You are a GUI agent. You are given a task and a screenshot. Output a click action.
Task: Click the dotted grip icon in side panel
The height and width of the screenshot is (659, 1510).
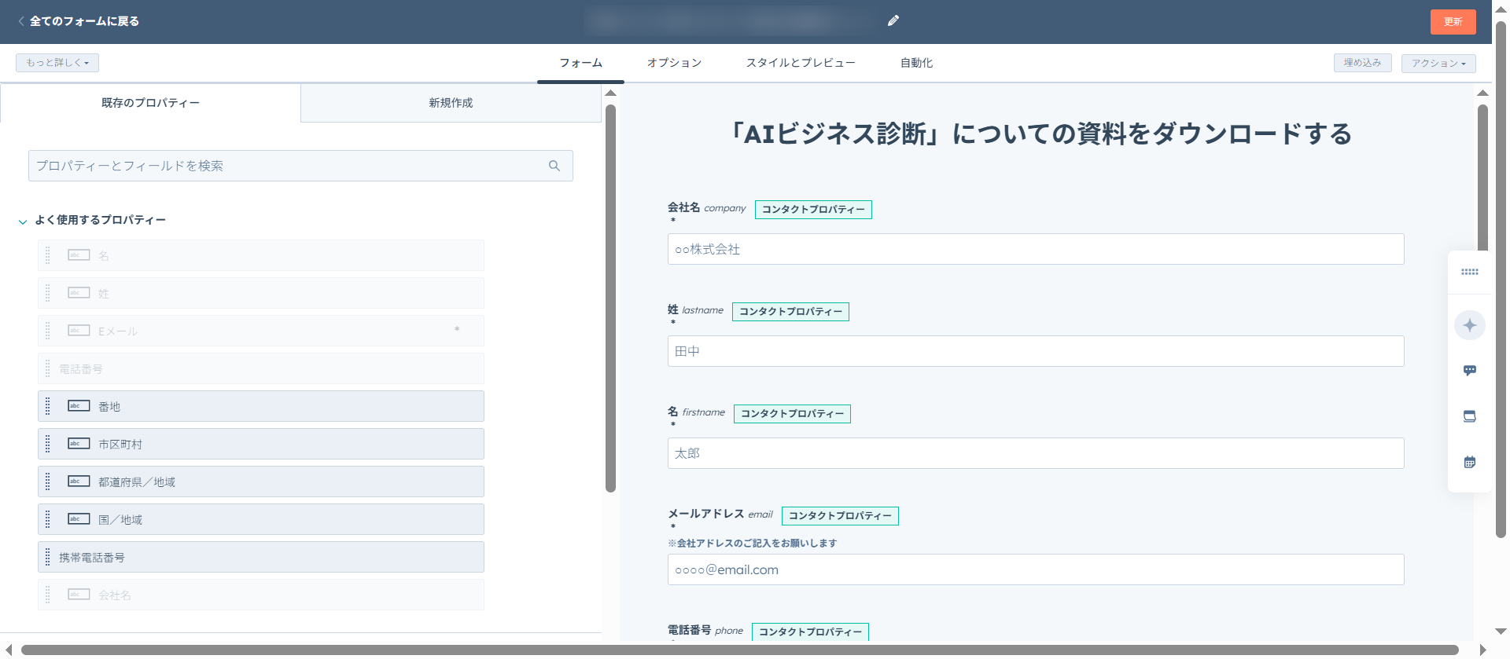(x=1470, y=272)
